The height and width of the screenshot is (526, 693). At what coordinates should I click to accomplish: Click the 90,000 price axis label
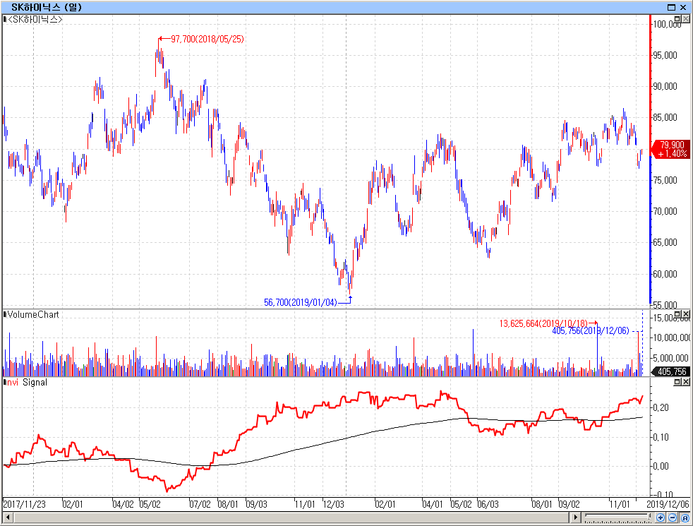[x=665, y=86]
